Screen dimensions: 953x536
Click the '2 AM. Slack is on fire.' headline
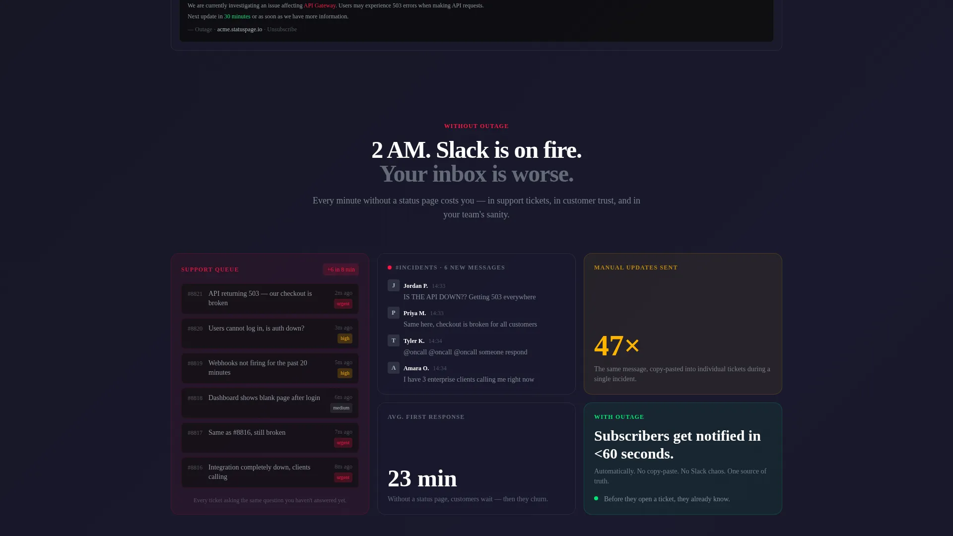click(x=476, y=150)
